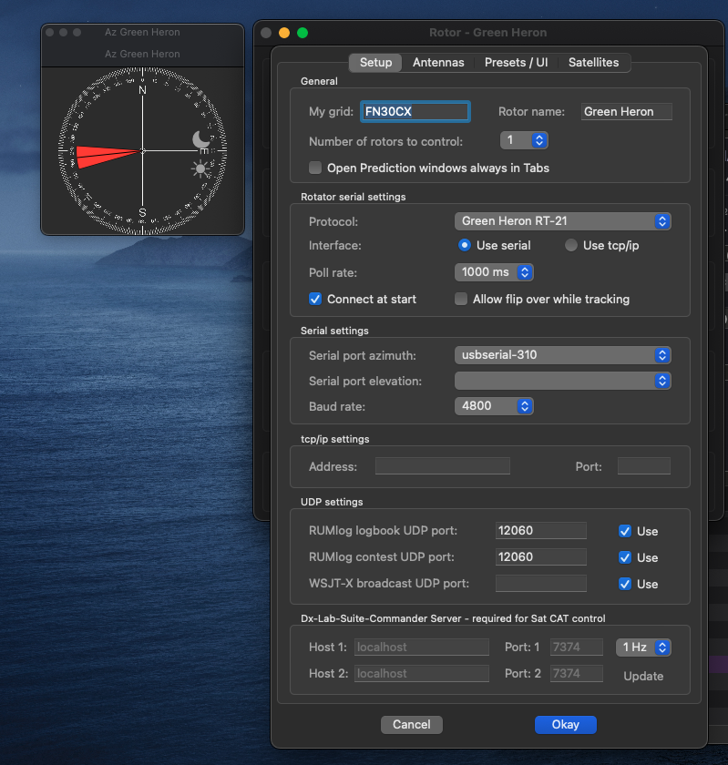Viewport: 728px width, 765px height.
Task: Open the Protocol dropdown showing Green Heron RT-21
Action: pyautogui.click(x=562, y=221)
